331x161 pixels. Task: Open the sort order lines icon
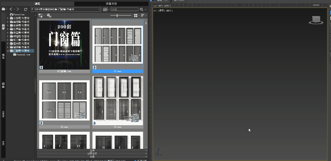(x=143, y=15)
